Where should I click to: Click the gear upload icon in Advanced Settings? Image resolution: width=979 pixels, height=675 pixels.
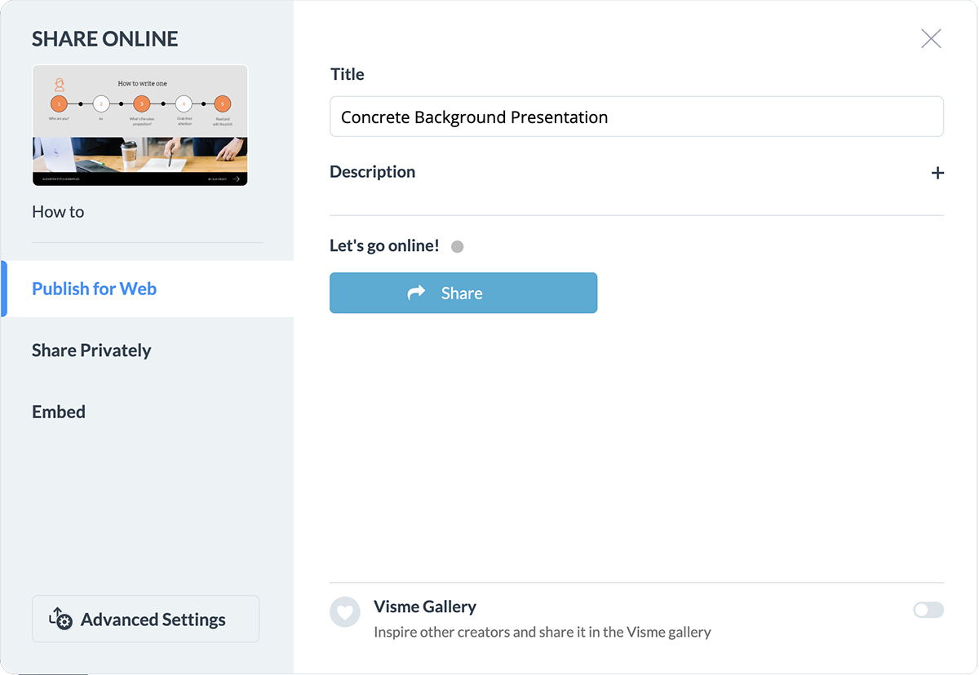61,619
